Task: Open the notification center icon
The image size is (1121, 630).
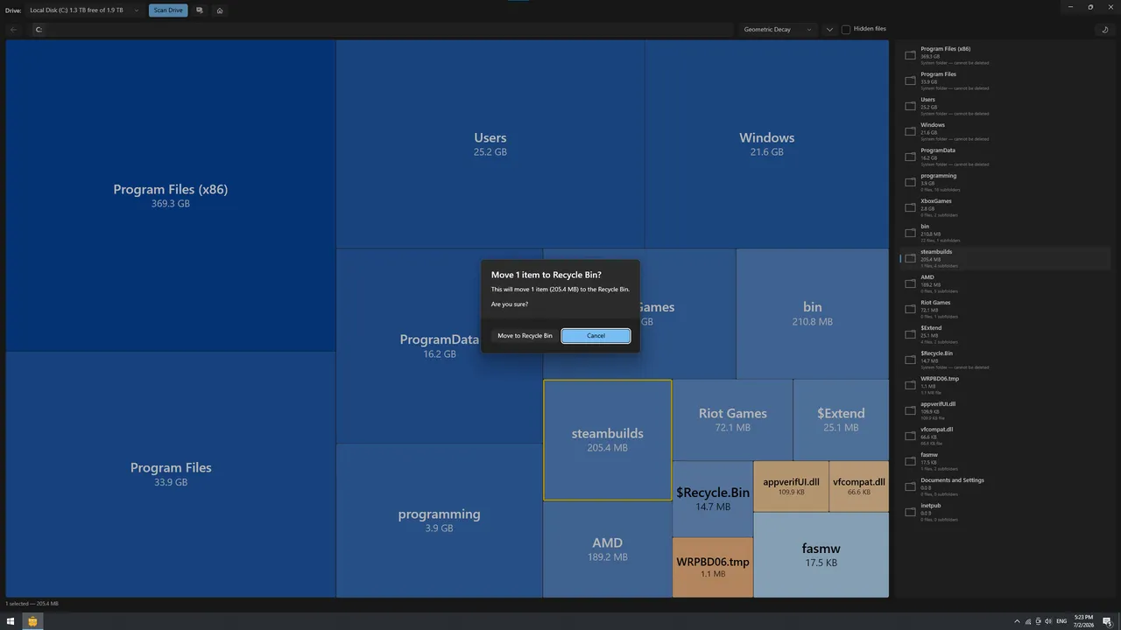Action: tap(1108, 621)
